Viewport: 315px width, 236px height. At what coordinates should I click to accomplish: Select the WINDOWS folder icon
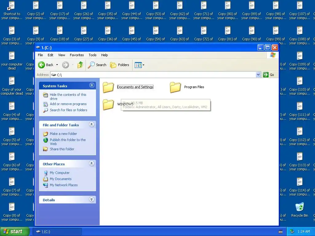(x=108, y=104)
